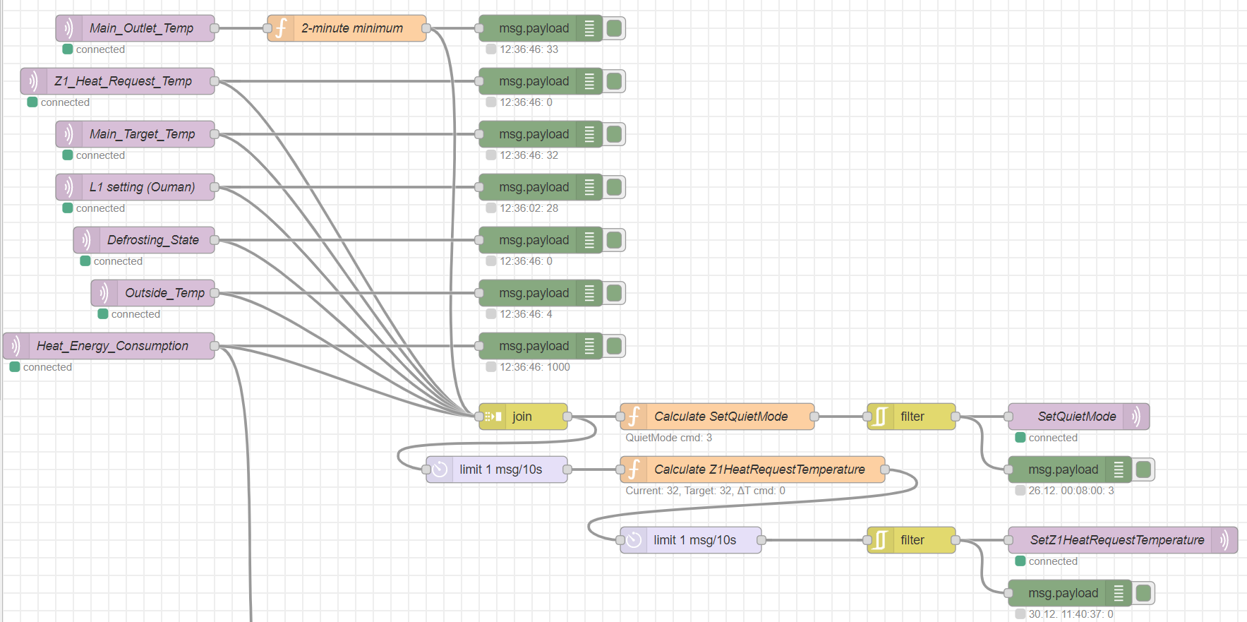Viewport: 1247px width, 622px height.
Task: Select the Calculate Z1HeatRequestTemperature node label
Action: point(759,470)
